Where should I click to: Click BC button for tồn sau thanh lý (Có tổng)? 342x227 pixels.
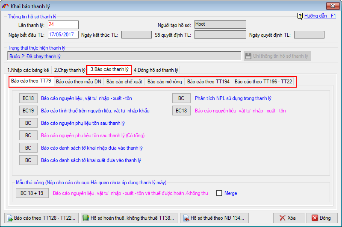28,136
